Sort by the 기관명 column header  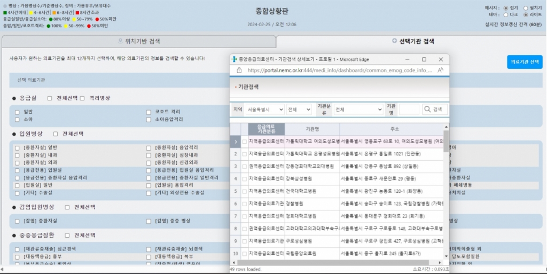click(x=312, y=129)
